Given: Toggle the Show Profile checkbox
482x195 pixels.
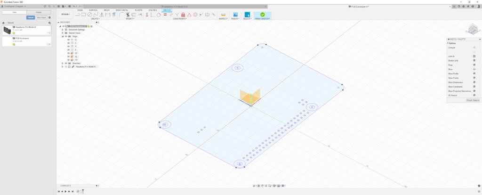Looking at the screenshot, I should point(474,73).
